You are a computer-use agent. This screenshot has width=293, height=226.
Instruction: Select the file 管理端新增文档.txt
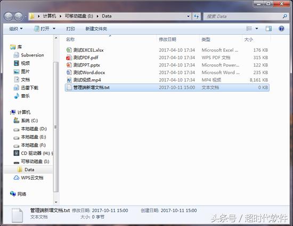[167, 87]
